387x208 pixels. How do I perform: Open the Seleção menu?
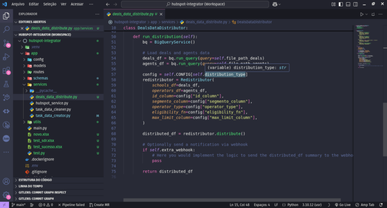click(x=49, y=4)
